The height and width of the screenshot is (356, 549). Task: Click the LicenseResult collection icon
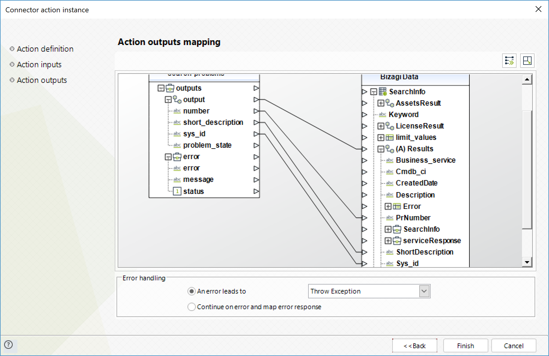[x=390, y=126]
